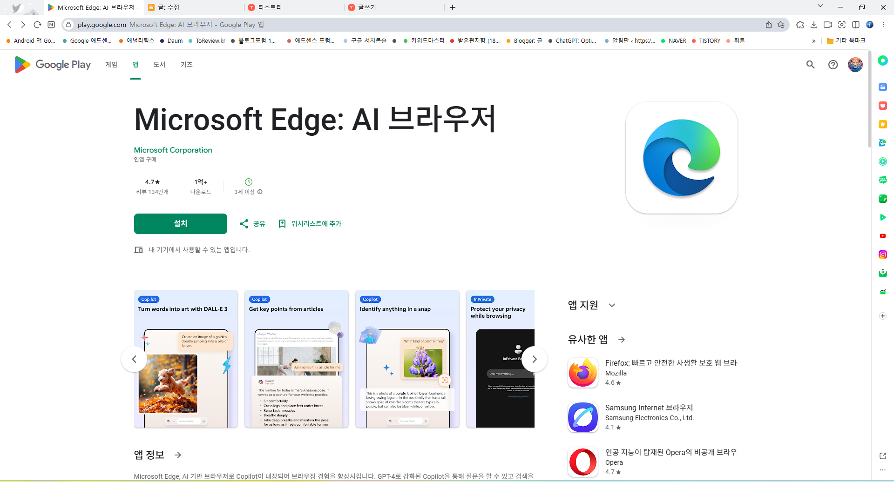Show previous screenshots in the carousel
This screenshot has width=894, height=482.
coord(134,359)
